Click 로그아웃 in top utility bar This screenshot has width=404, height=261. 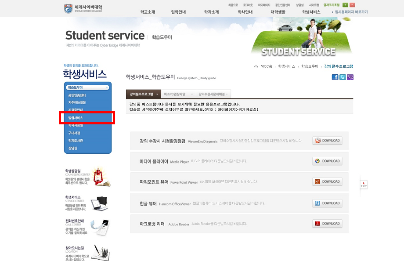248,5
